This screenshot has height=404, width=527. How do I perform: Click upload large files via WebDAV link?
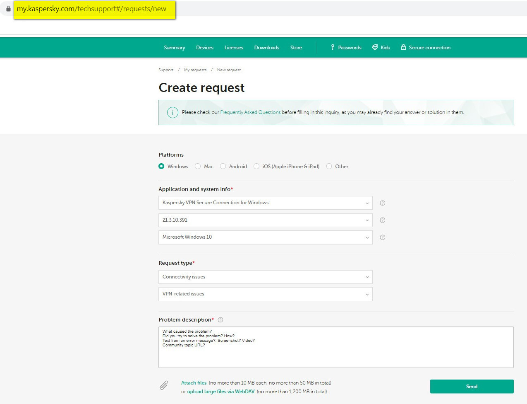pos(221,392)
